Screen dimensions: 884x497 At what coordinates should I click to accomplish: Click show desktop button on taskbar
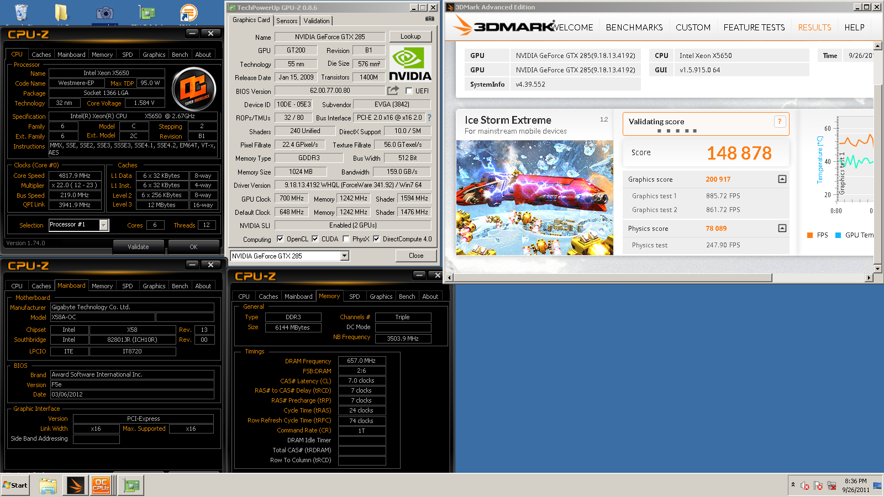[x=877, y=485]
